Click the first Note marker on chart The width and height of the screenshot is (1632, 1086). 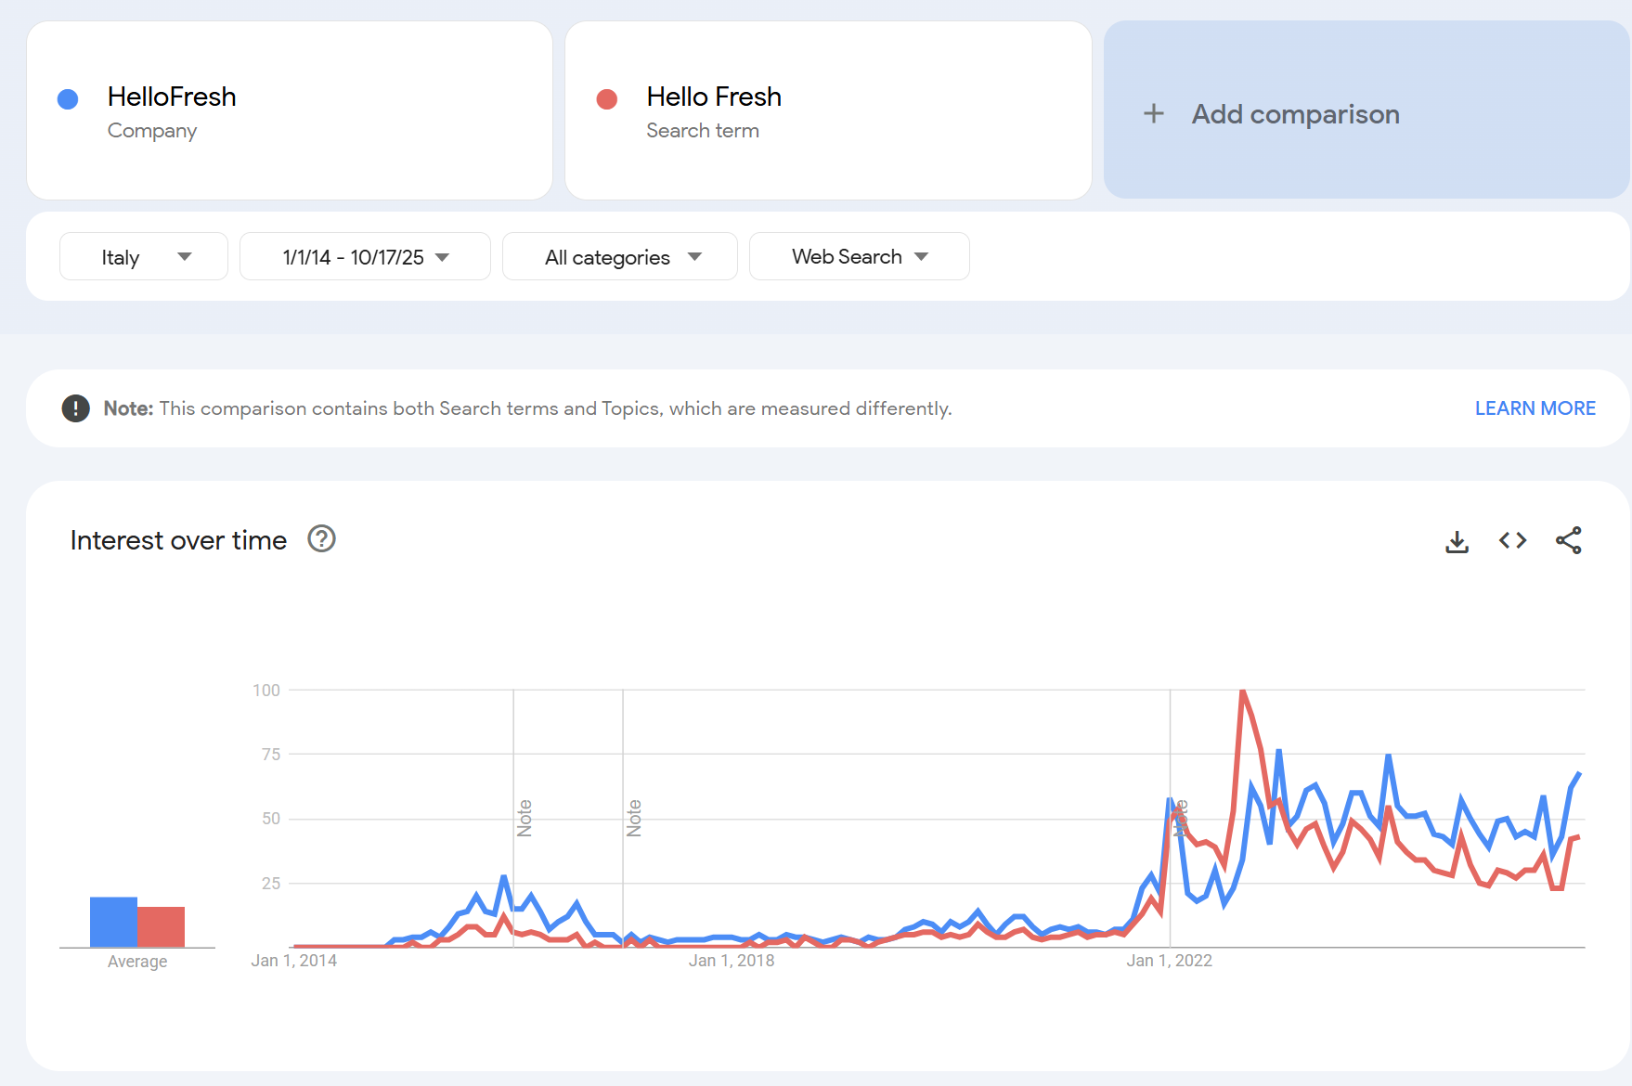[x=525, y=818]
